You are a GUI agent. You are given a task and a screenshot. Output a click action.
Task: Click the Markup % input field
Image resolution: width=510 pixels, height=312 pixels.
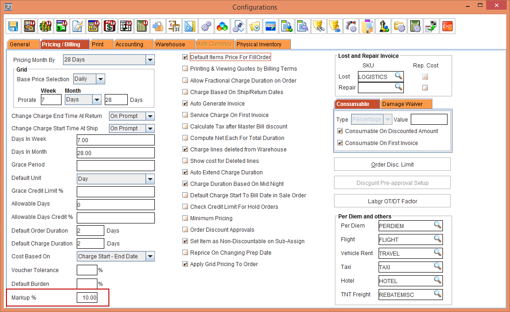[x=87, y=298]
